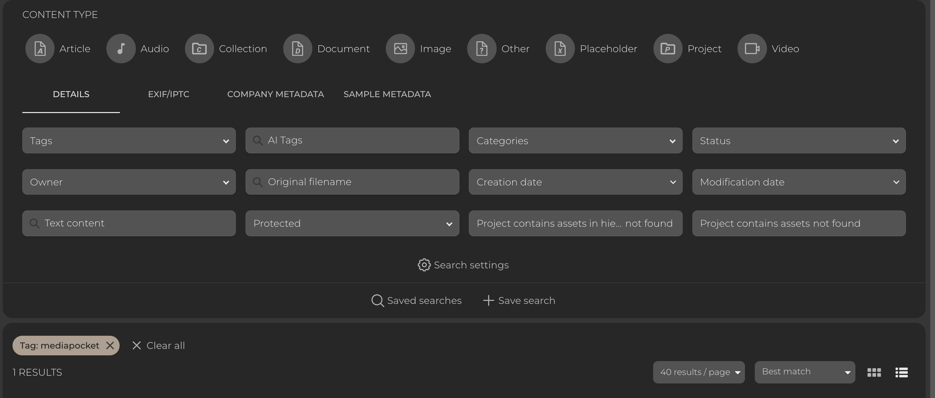Switch to list view layout
935x398 pixels.
[x=901, y=372]
